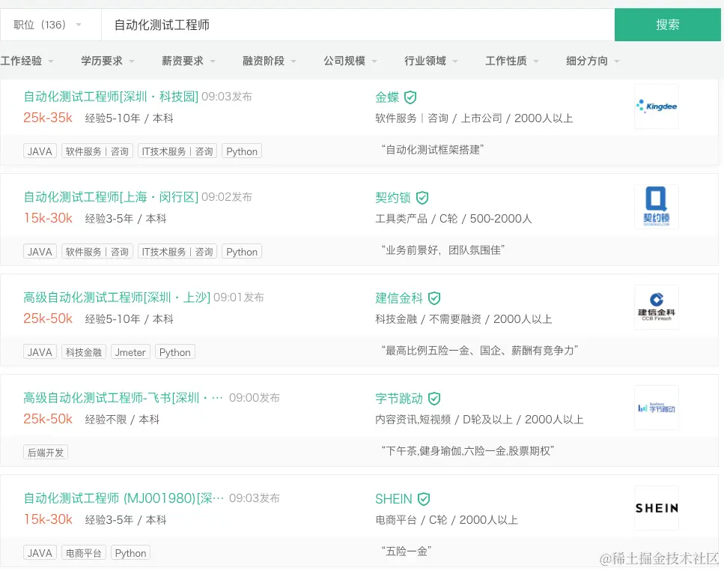Open job 高级自动化测试工程师-飞书[深圳
Image resolution: width=724 pixels, height=571 pixels.
click(123, 397)
